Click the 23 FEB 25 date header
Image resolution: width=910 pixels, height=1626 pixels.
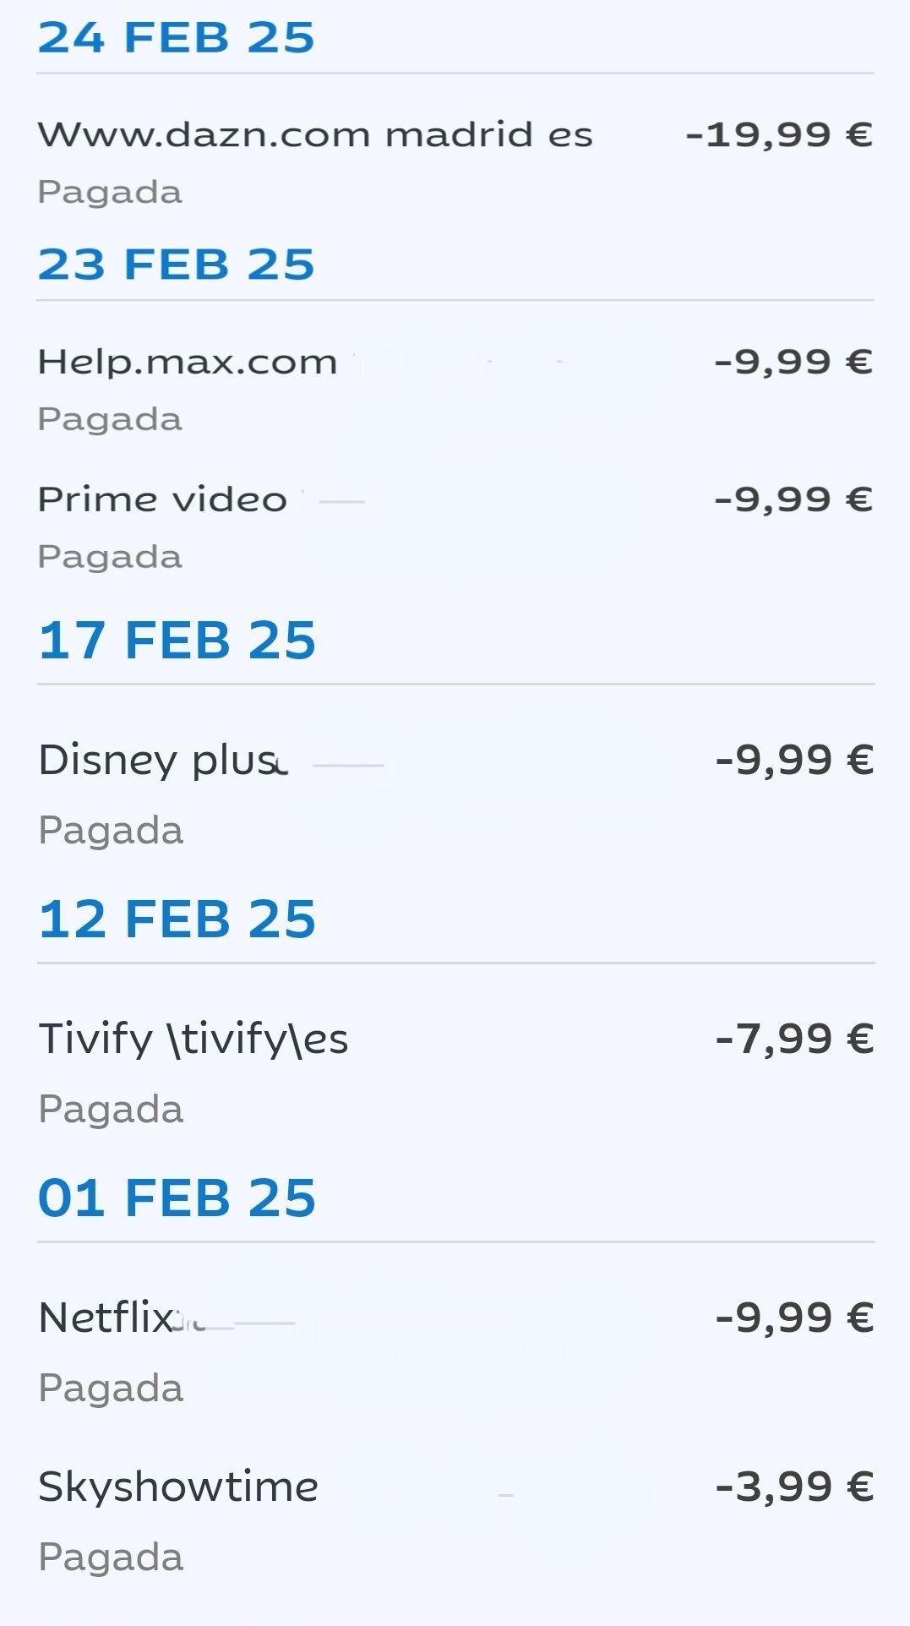(177, 265)
